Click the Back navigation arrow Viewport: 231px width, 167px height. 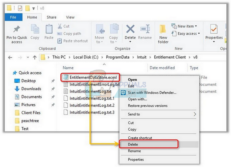tap(10, 57)
